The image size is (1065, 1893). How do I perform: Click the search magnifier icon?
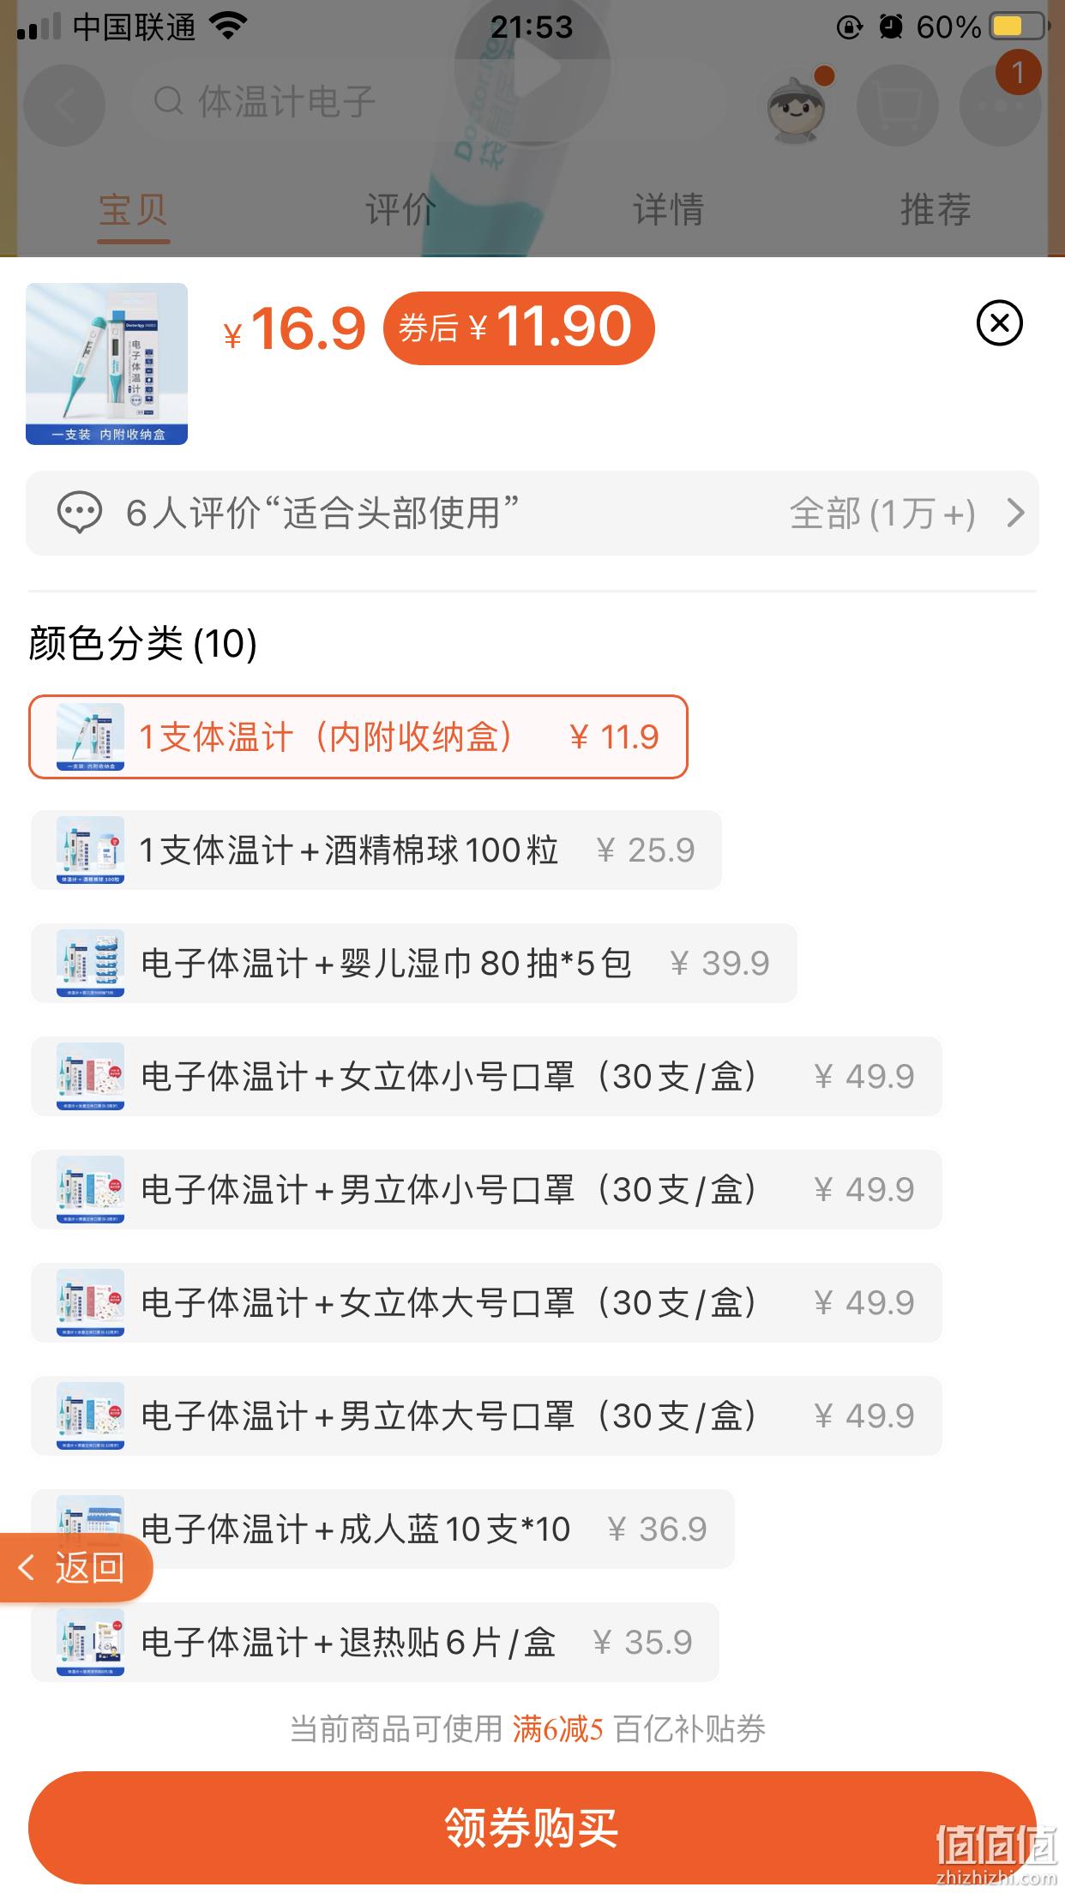click(x=169, y=102)
